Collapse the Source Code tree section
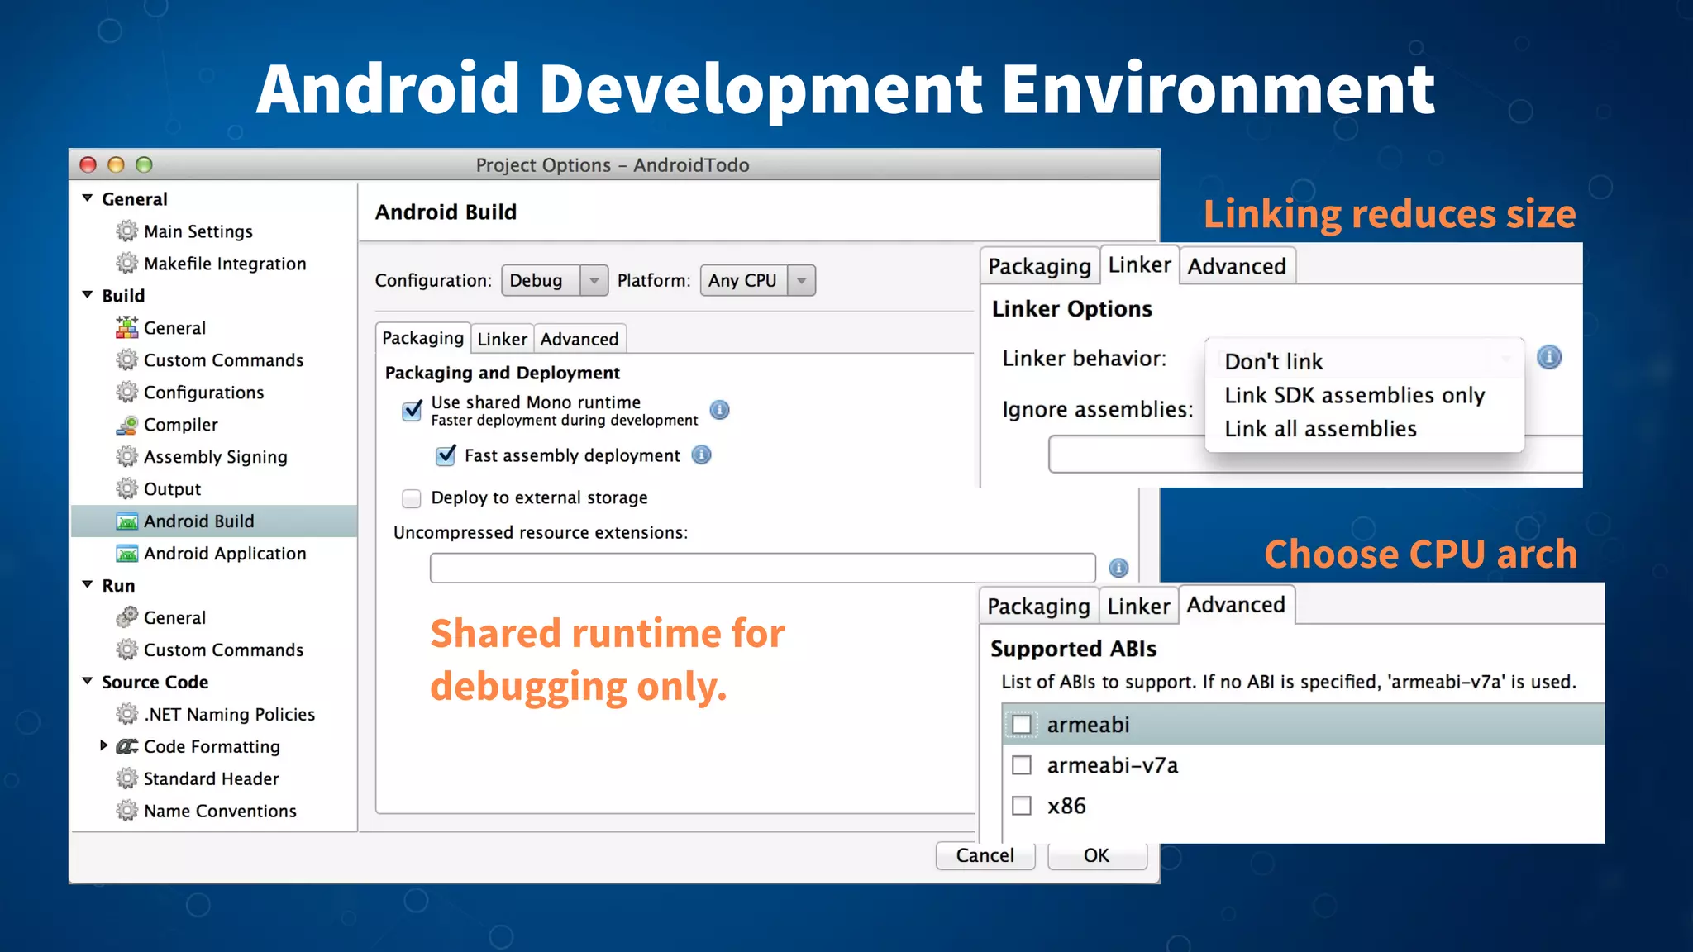This screenshot has height=952, width=1693. click(88, 682)
